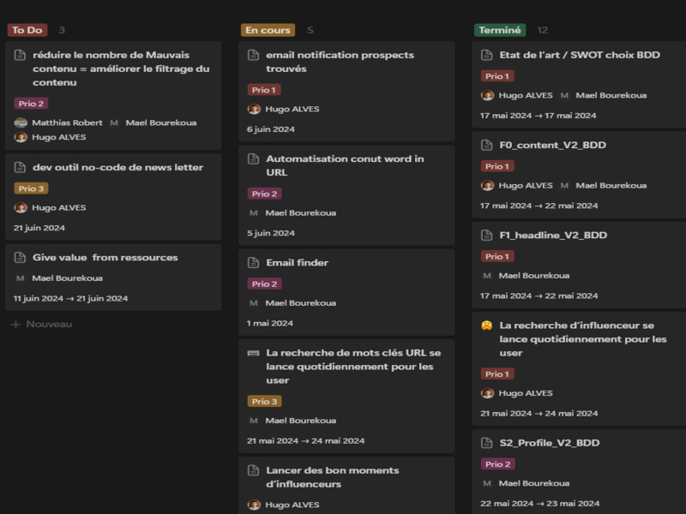This screenshot has width=686, height=514.
Task: Click the M avatar on the Automatisation conut word card
Action: coord(254,212)
